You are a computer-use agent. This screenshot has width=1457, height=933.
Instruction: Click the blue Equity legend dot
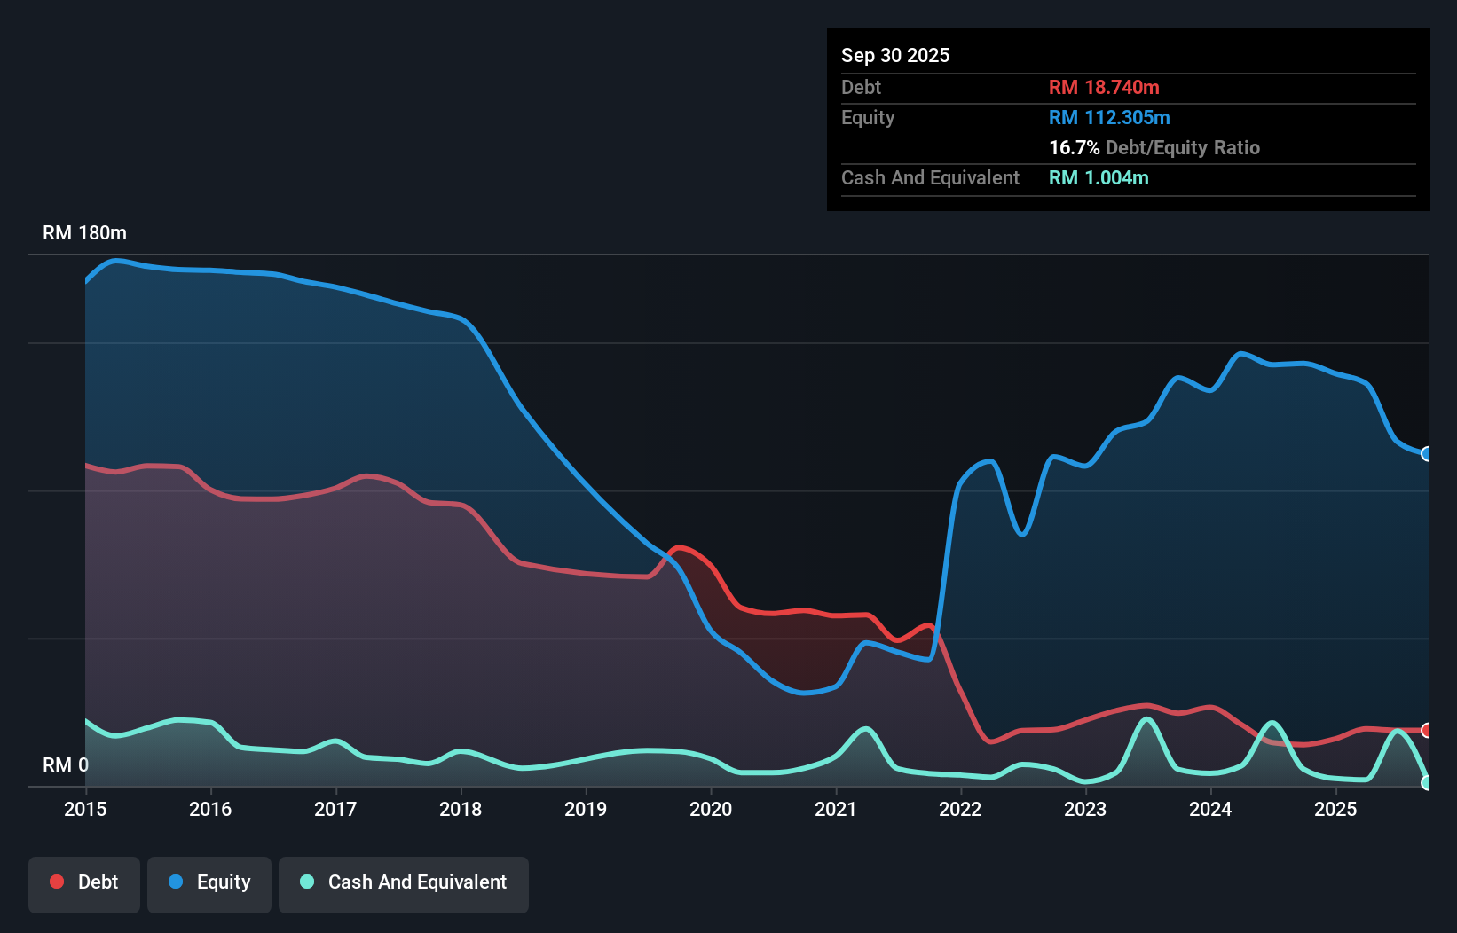click(176, 882)
